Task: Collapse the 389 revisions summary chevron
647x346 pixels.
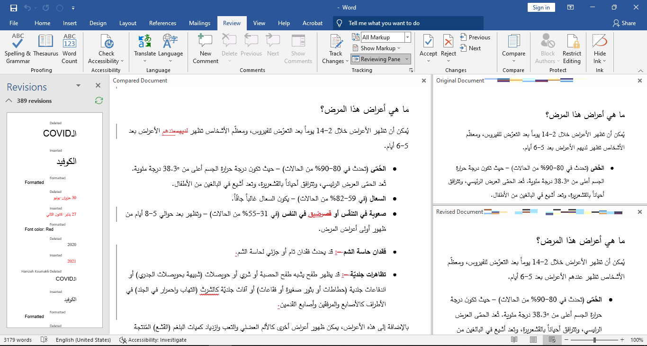Action: [8, 100]
